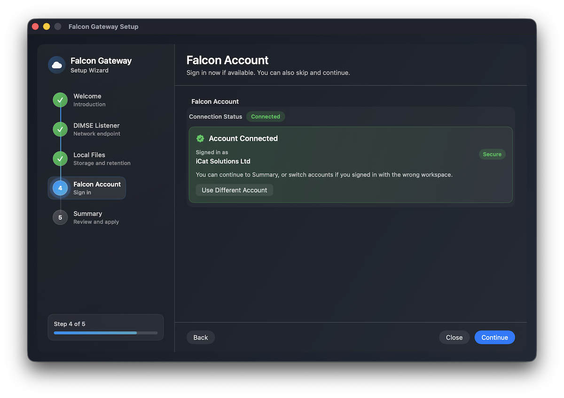The height and width of the screenshot is (398, 564).
Task: Click the Welcome step checkmark icon
Action: tap(60, 100)
